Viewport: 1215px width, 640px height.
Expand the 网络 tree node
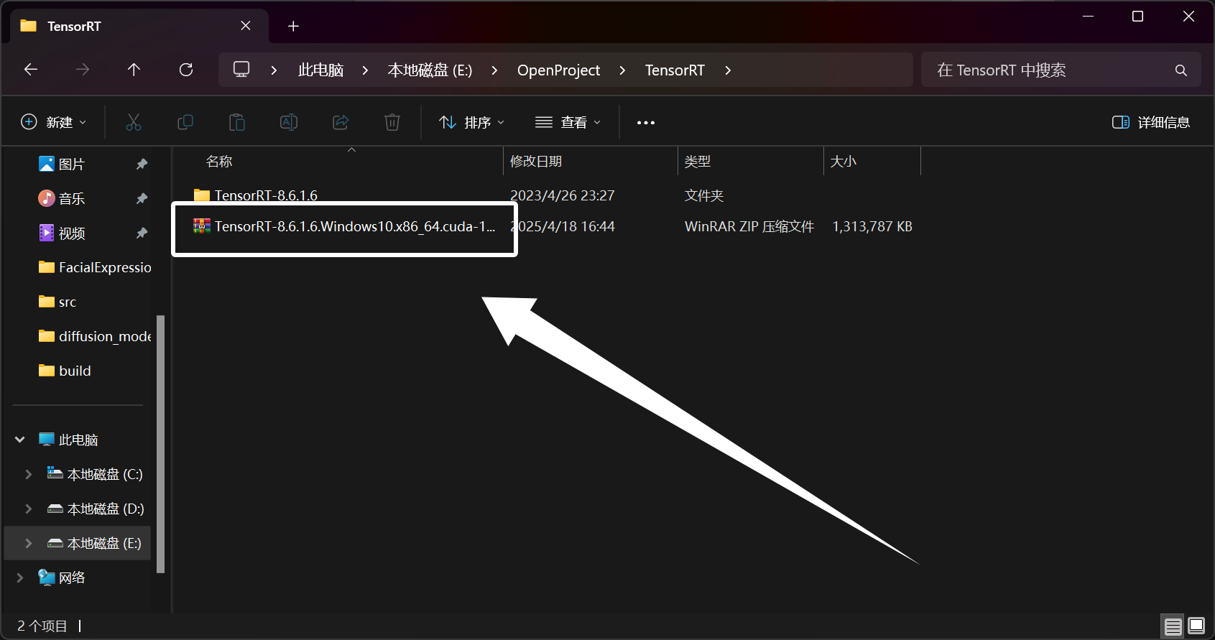tap(20, 578)
